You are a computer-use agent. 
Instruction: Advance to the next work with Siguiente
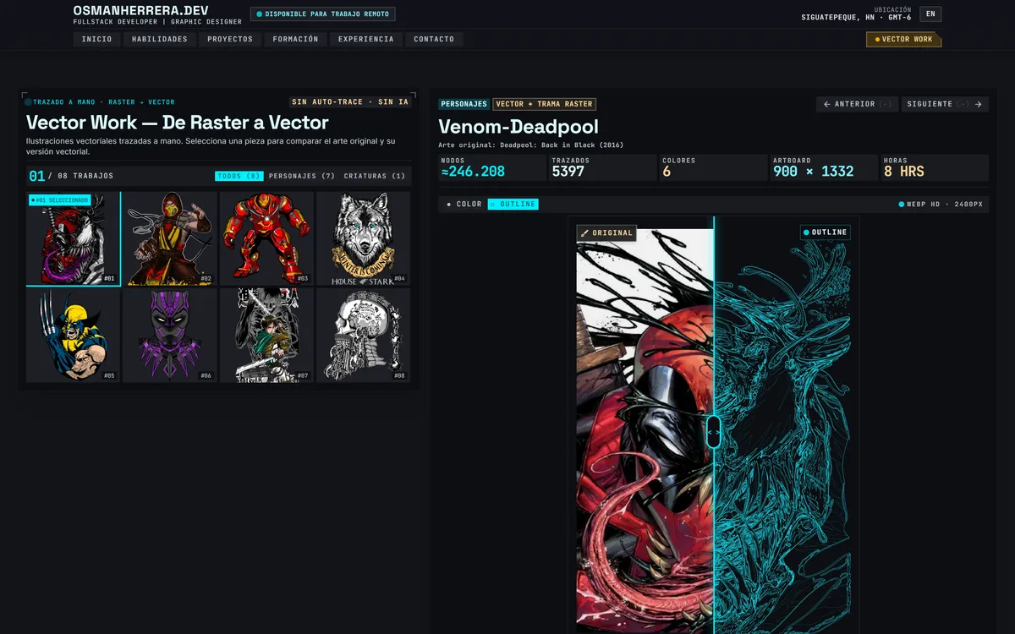[945, 104]
